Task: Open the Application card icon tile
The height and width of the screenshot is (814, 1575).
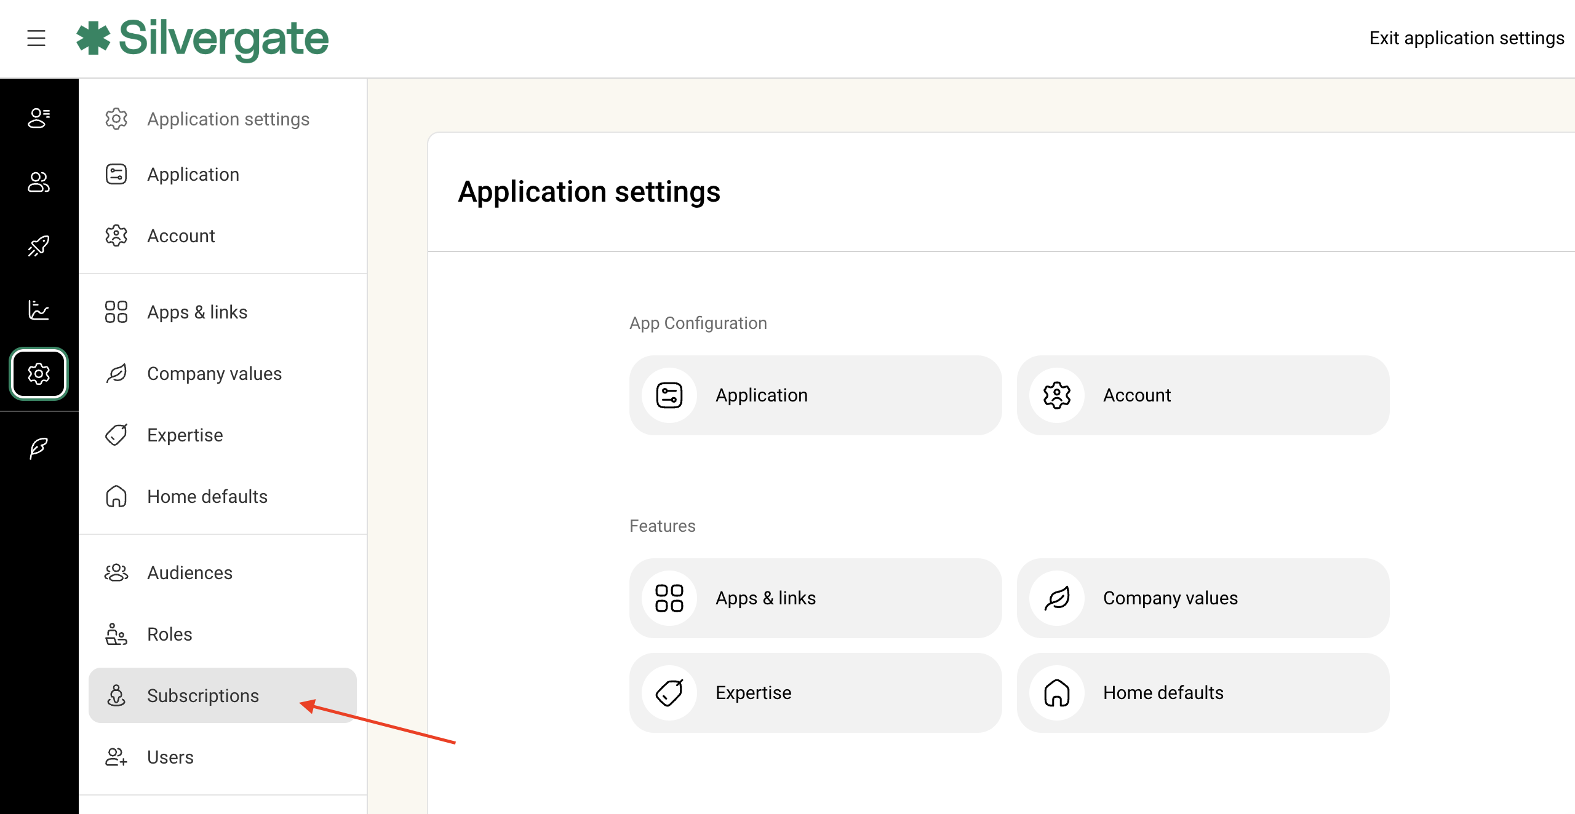Action: click(x=669, y=395)
